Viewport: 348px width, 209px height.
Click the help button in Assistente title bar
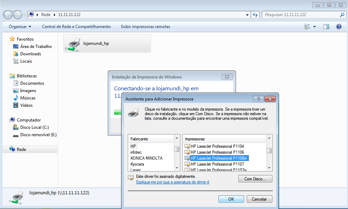(259, 99)
